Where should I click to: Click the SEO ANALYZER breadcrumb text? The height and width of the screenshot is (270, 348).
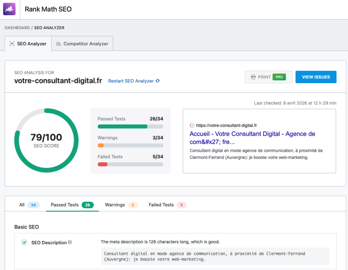49,28
